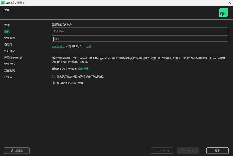Select 欢迎 step in sidebar
This screenshot has height=156, width=233.
7,25
